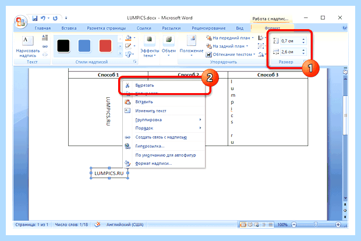Click Страница: 1 из 1 in status bar
Screen dimensions: 361x241
(32, 225)
